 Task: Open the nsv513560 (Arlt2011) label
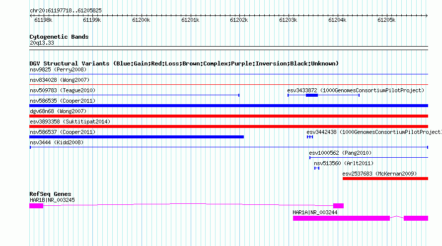(344, 163)
